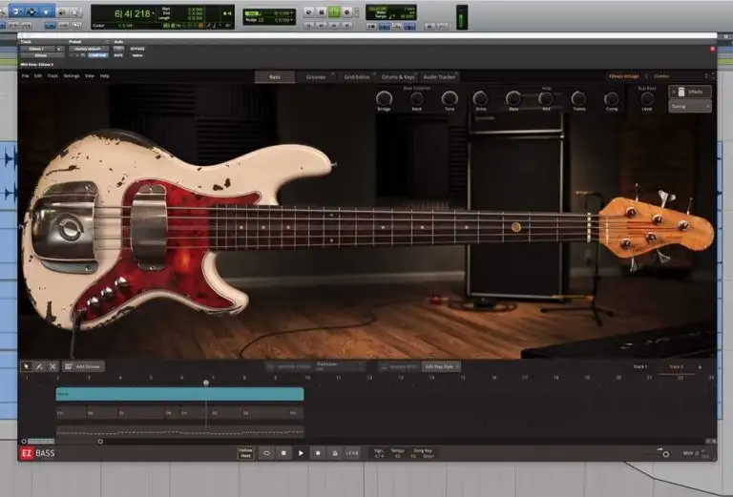Click the Bridge pickup knob
This screenshot has height=497, width=733.
(384, 98)
